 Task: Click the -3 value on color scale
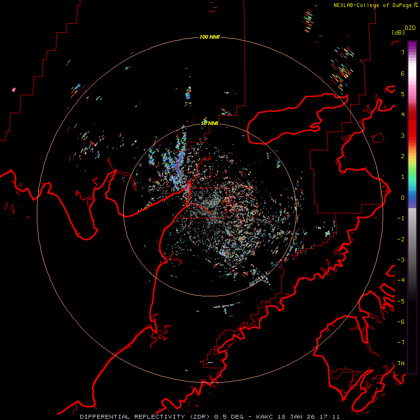(401, 260)
